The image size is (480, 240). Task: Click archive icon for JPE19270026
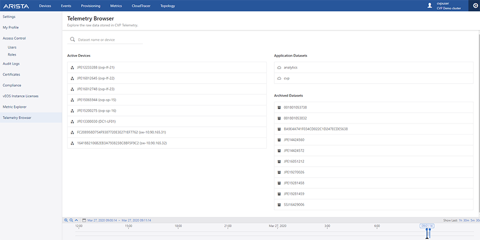click(279, 172)
